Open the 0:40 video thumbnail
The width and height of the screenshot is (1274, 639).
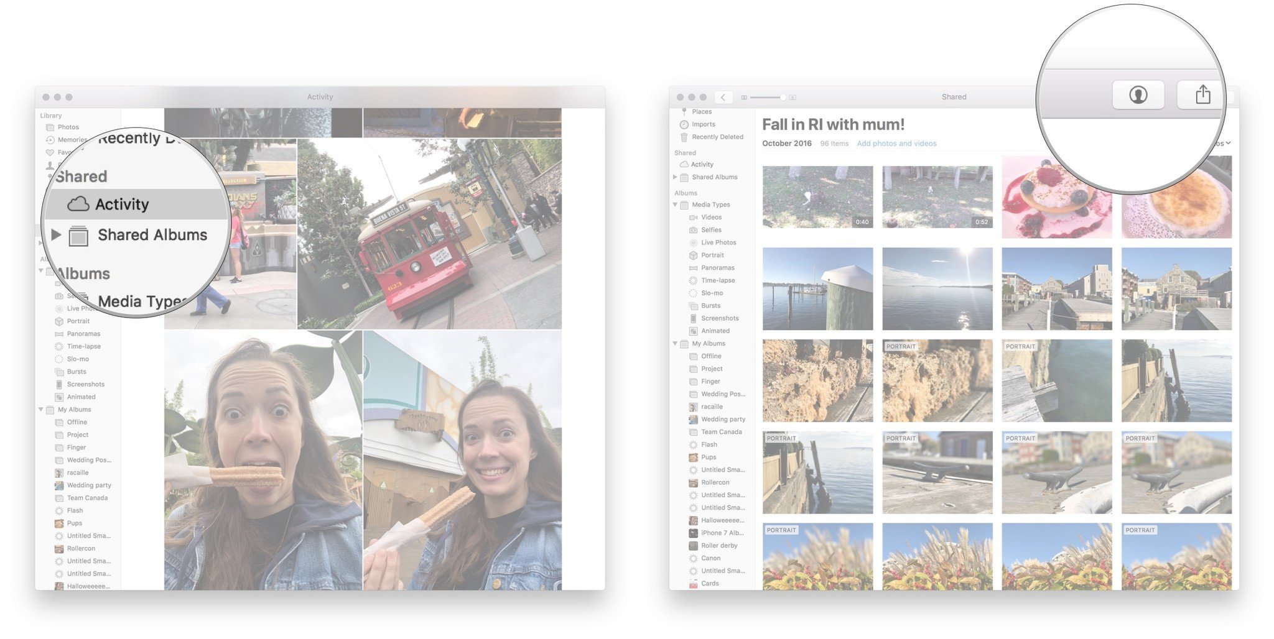coord(817,197)
